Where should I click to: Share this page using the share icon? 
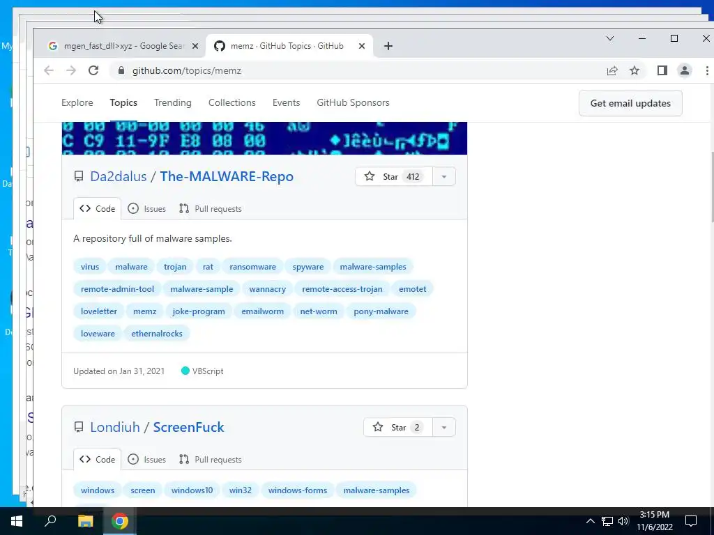[612, 70]
